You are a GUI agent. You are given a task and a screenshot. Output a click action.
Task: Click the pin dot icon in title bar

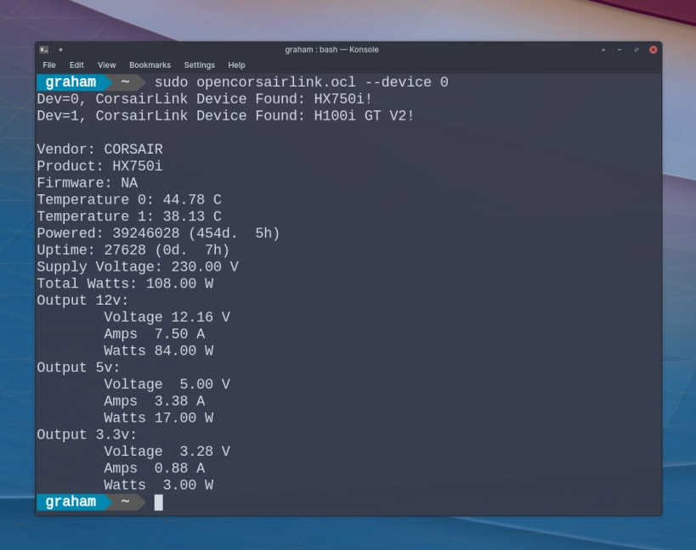point(61,49)
